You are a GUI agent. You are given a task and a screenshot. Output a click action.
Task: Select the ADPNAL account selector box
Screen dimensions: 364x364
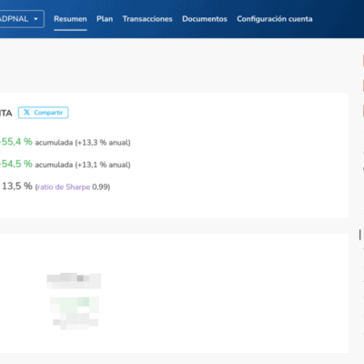coord(22,19)
